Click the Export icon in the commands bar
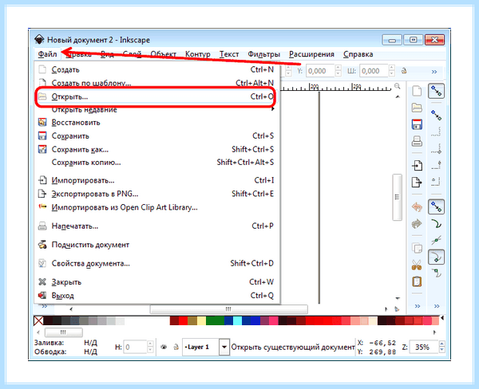479x389 pixels. pos(417,182)
